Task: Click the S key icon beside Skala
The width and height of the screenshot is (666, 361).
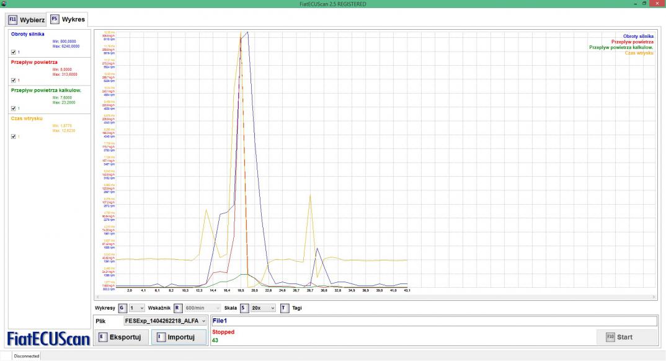Action: 244,308
